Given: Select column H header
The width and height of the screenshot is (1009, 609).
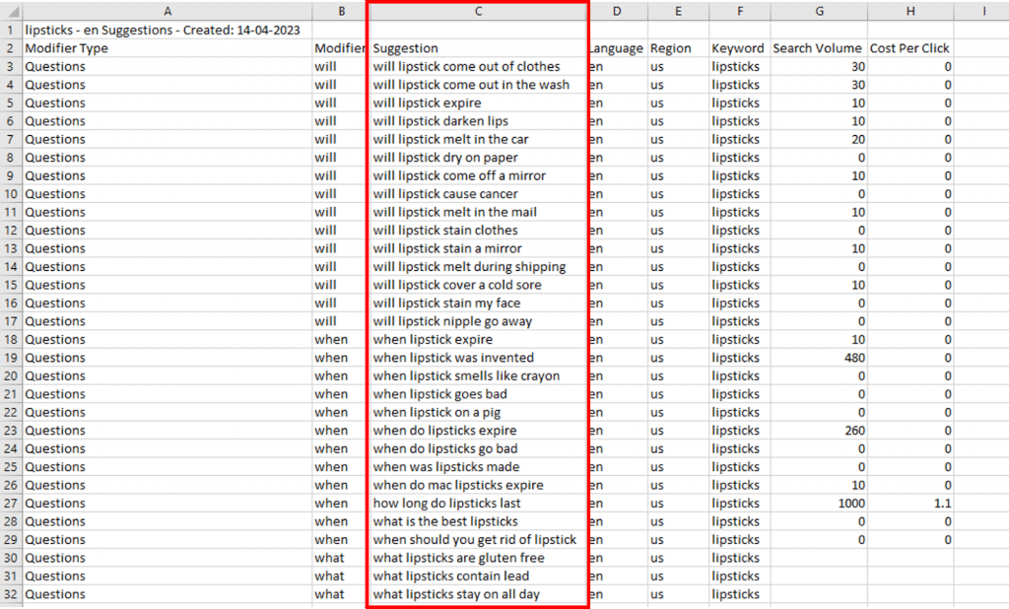Looking at the screenshot, I should [x=909, y=11].
